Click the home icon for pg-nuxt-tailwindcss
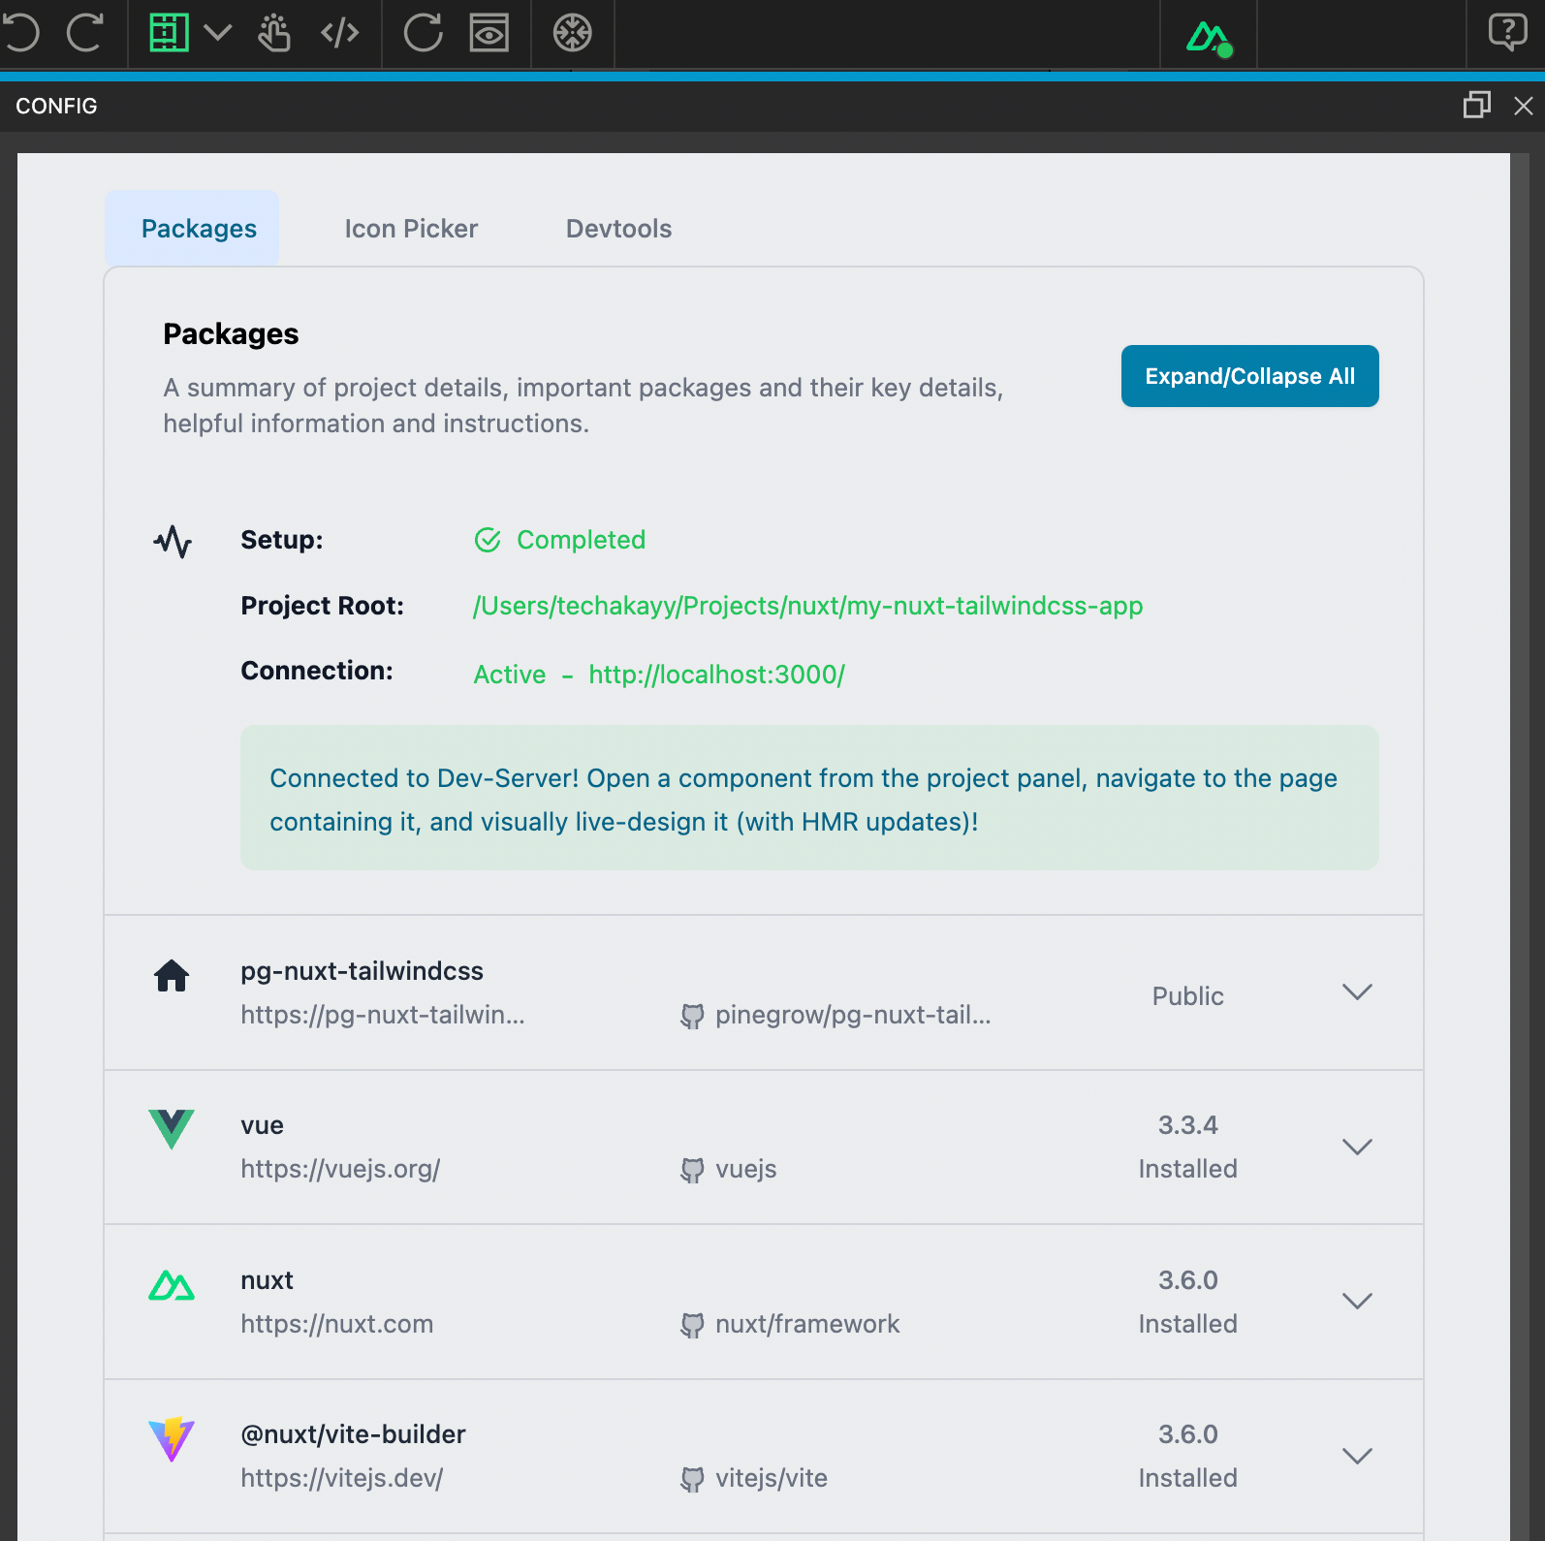Screen dimensions: 1545x1541 (x=172, y=975)
